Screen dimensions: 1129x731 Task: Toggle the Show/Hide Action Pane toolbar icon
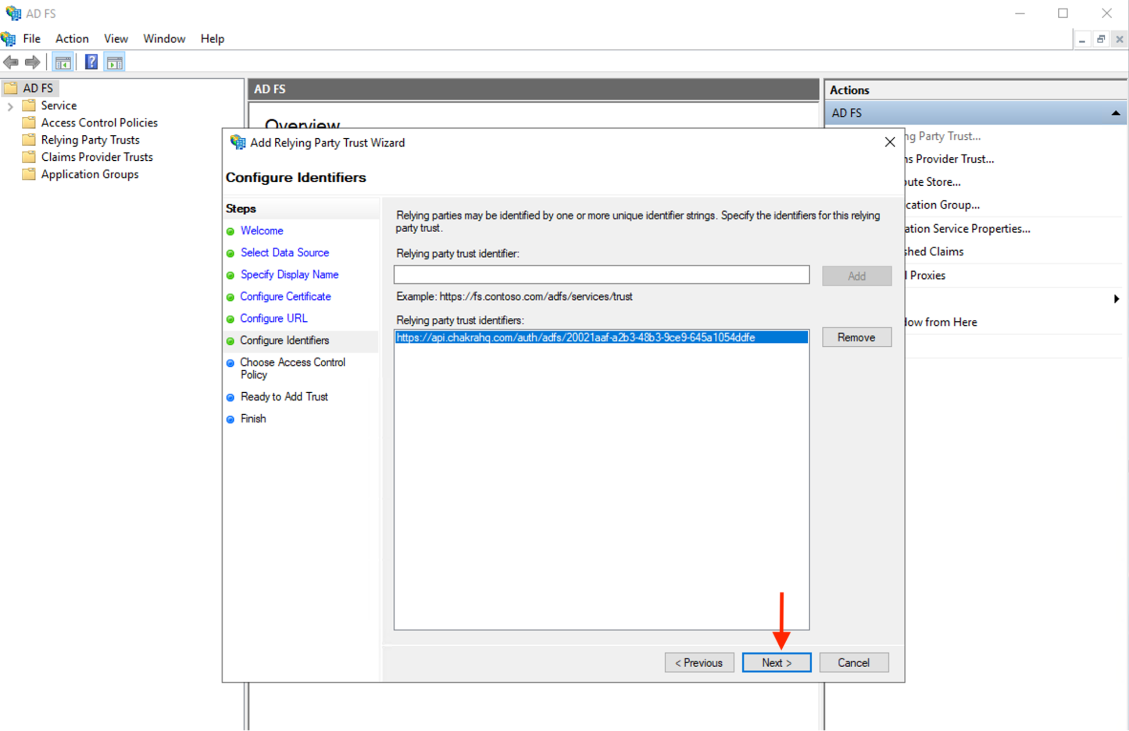click(115, 62)
